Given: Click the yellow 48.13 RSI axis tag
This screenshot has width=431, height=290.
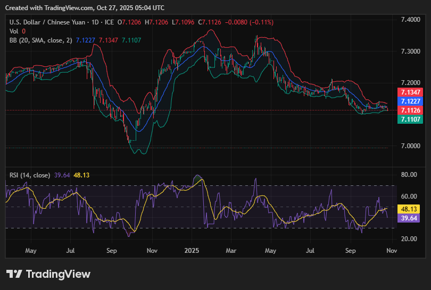Looking at the screenshot, I should 409,209.
